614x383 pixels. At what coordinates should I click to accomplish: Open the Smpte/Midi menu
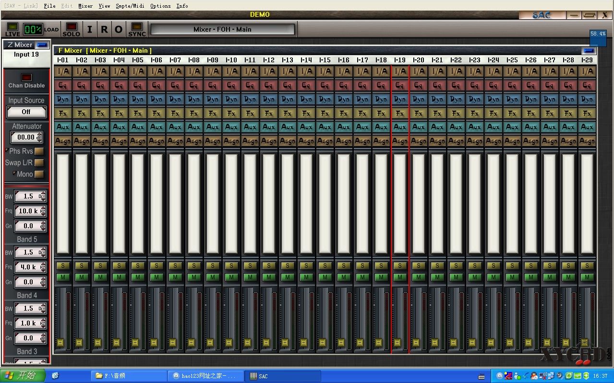point(130,6)
